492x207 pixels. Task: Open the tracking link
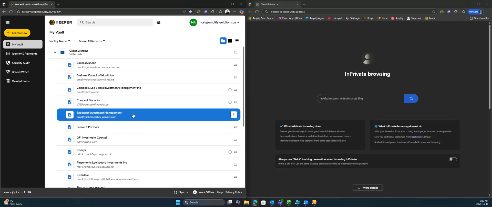(x=415, y=137)
